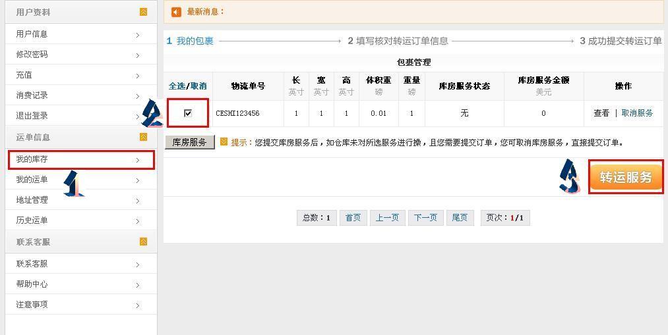Collapse the 用户资料 section icon
This screenshot has height=335, width=668.
tap(144, 12)
